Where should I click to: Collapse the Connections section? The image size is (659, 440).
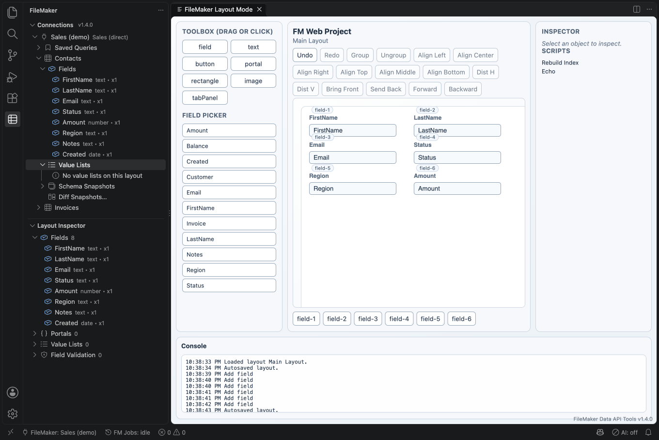pyautogui.click(x=32, y=25)
